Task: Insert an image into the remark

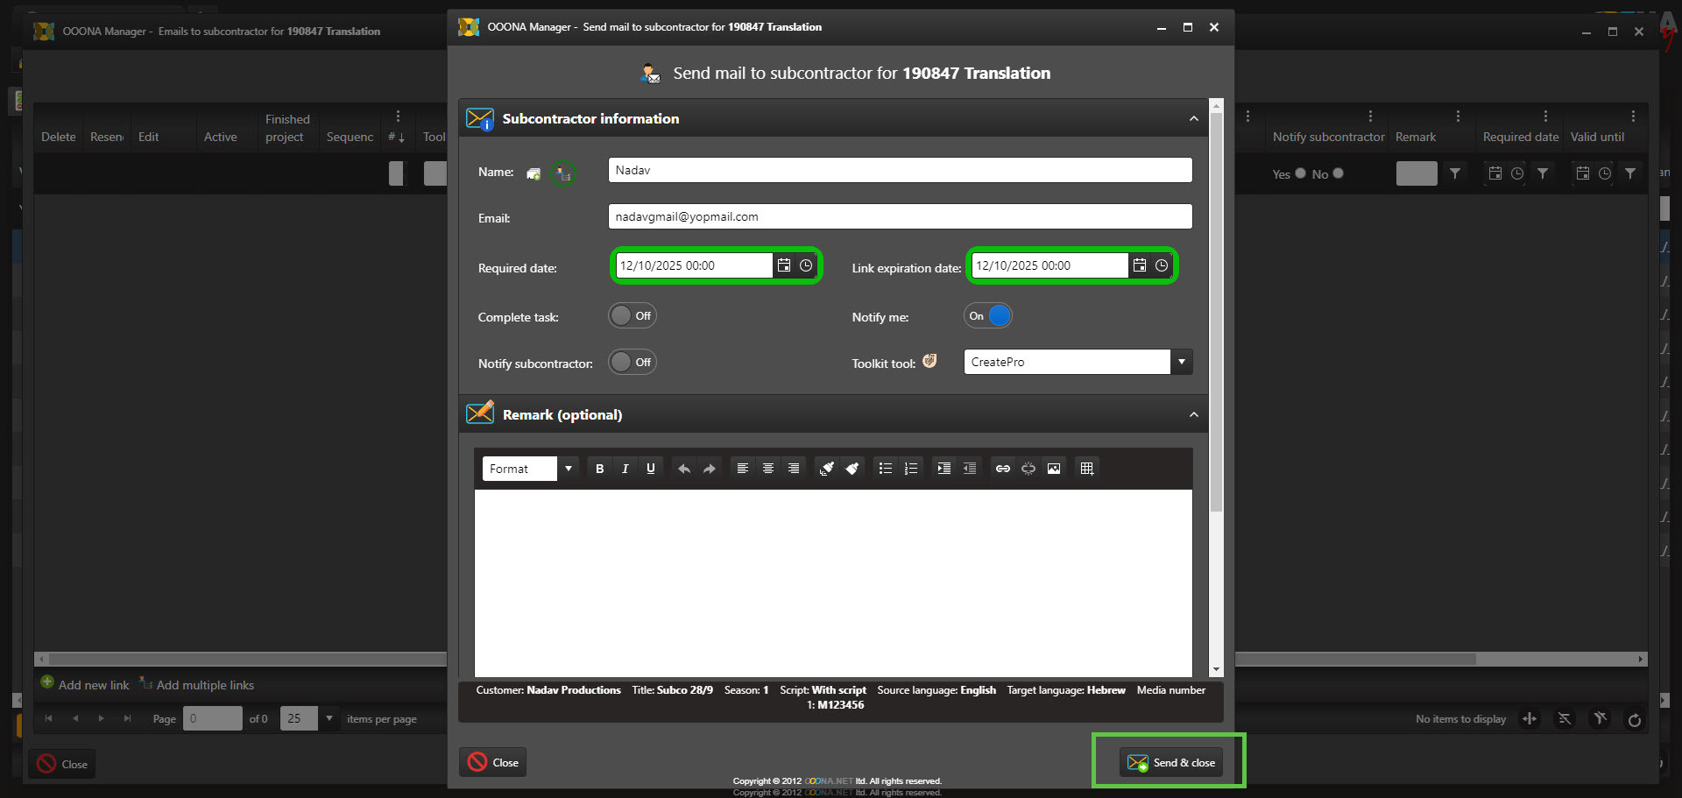Action: click(1054, 469)
